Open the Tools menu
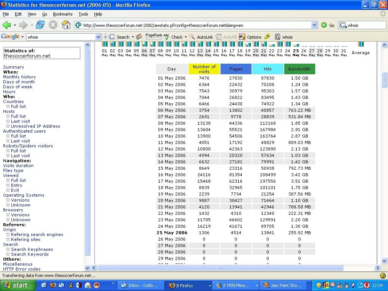Image resolution: width=388 pixels, height=291 pixels. [x=83, y=14]
